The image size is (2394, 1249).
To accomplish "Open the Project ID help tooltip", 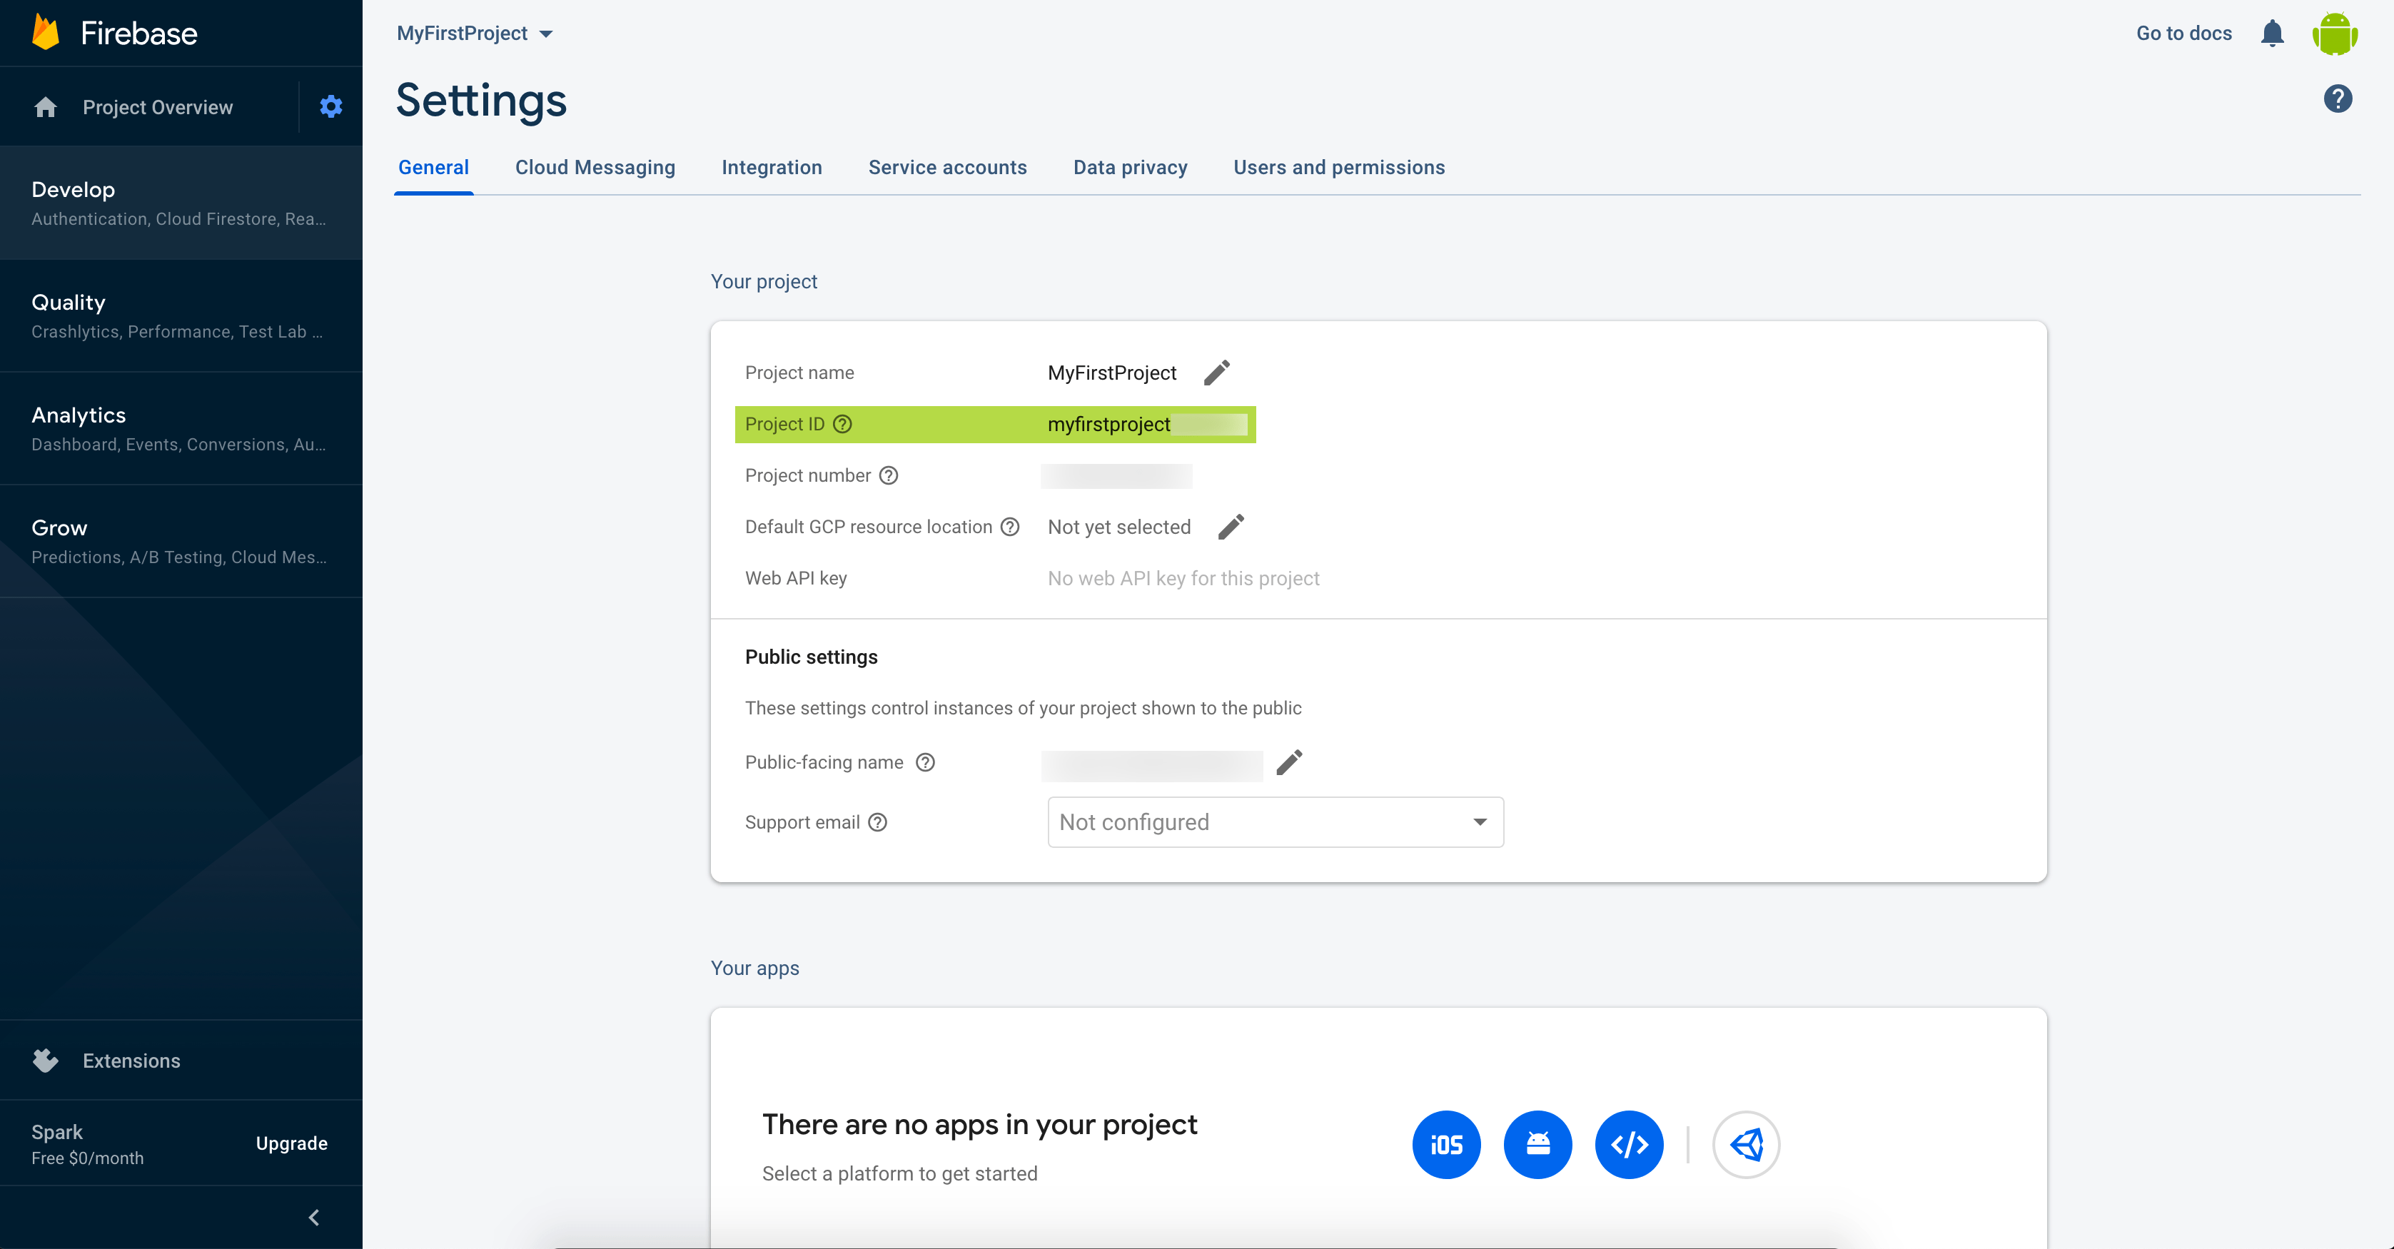I will pyautogui.click(x=842, y=425).
